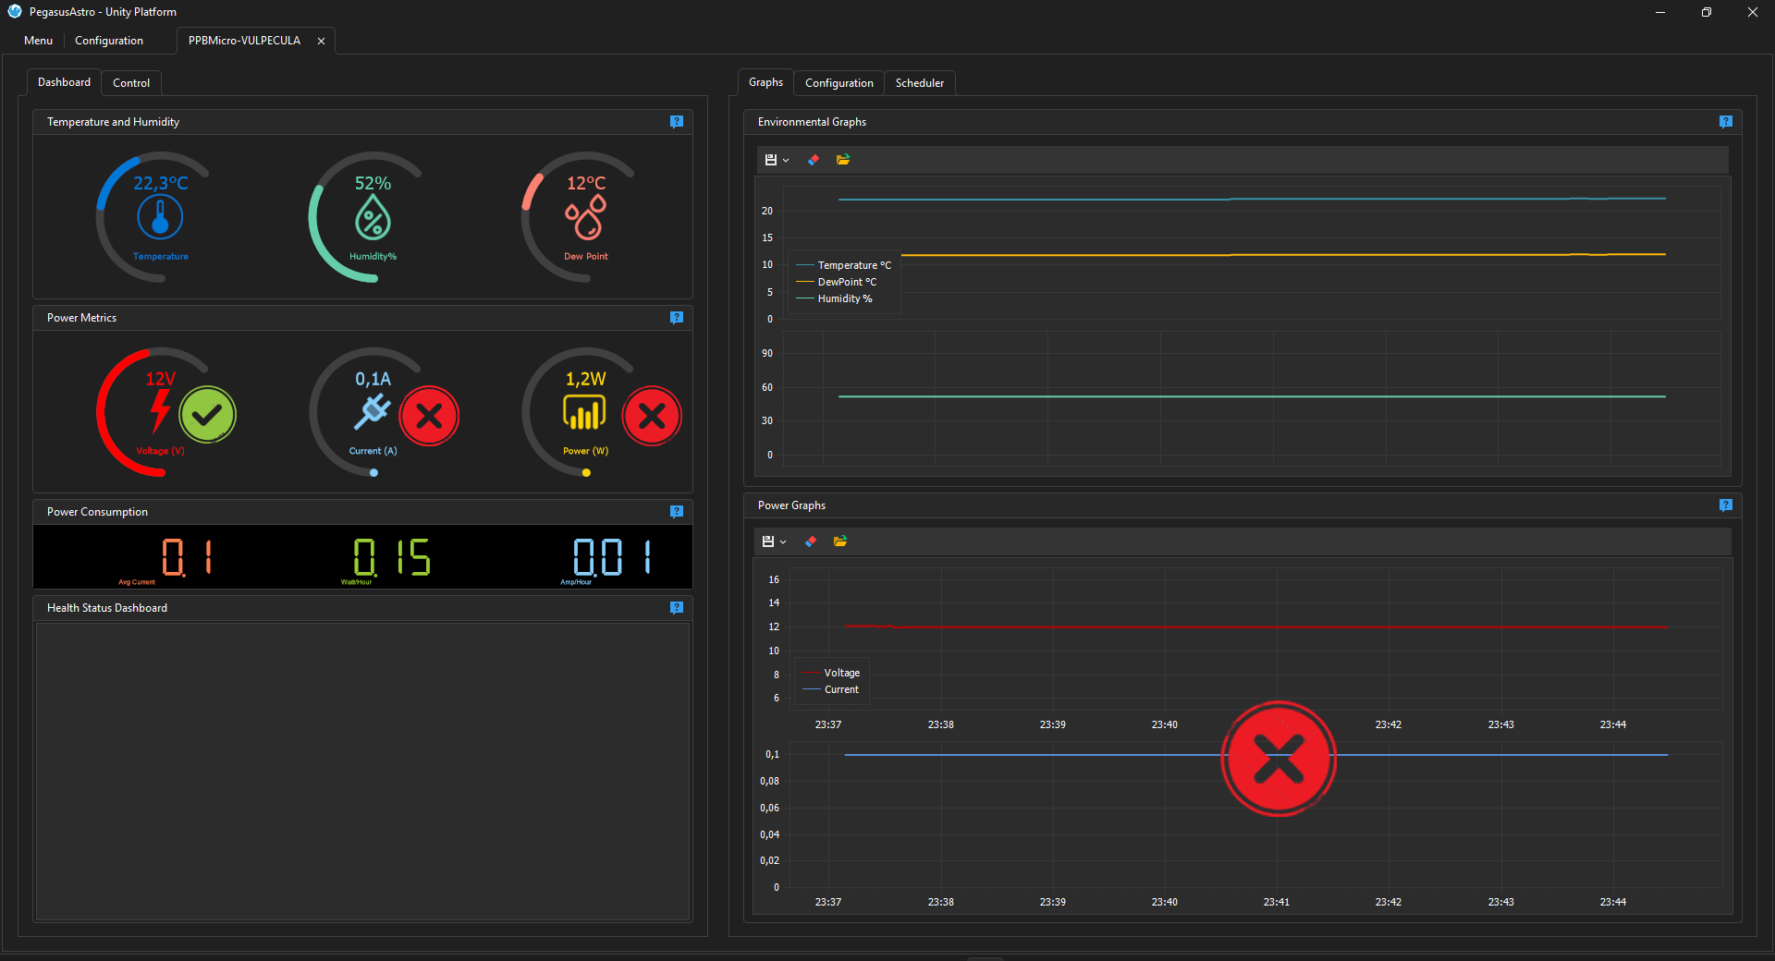Click the Watt/Hour LED readout 0.15
Viewport: 1775px width, 961px height.
392,557
